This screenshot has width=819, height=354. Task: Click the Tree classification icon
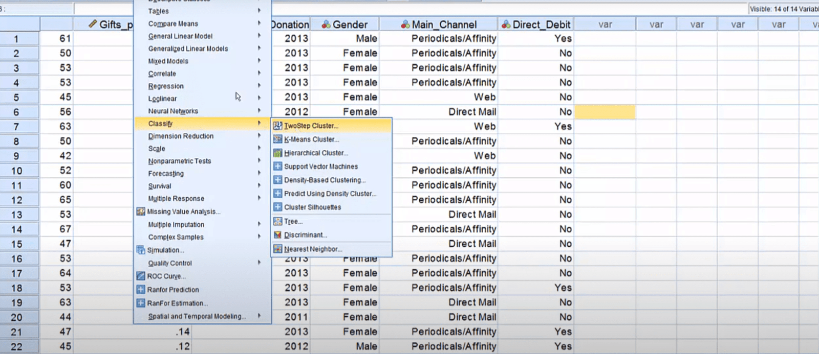tap(277, 221)
